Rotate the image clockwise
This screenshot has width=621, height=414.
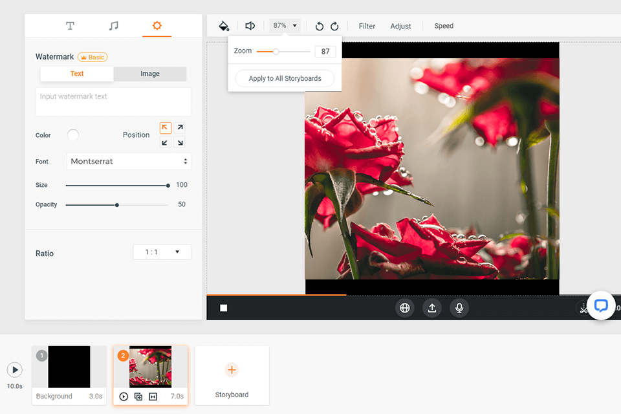click(334, 27)
